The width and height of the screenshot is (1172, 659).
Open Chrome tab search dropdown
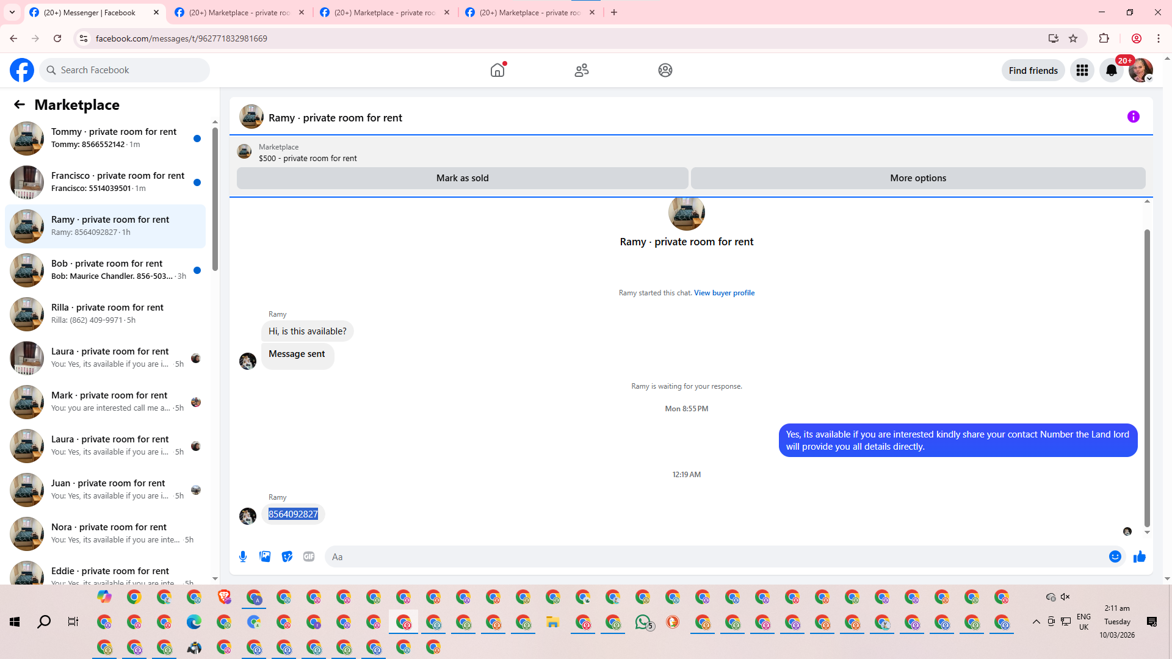[x=12, y=12]
